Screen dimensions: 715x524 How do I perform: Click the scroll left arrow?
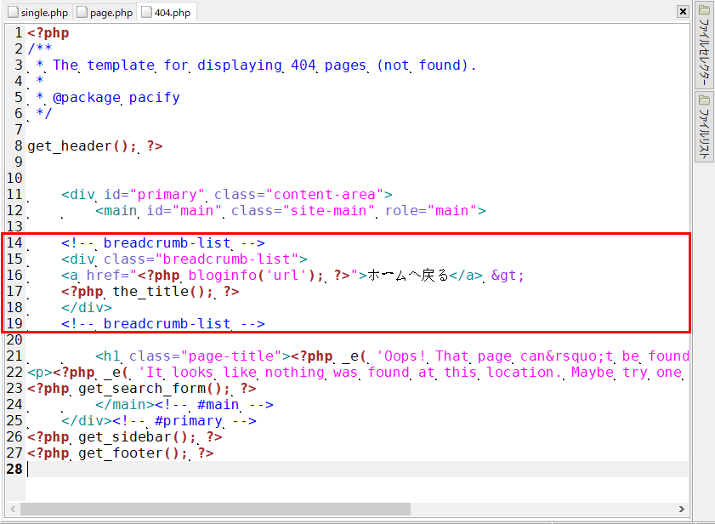(13, 509)
